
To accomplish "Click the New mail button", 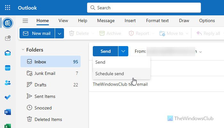I will click(37, 33).
